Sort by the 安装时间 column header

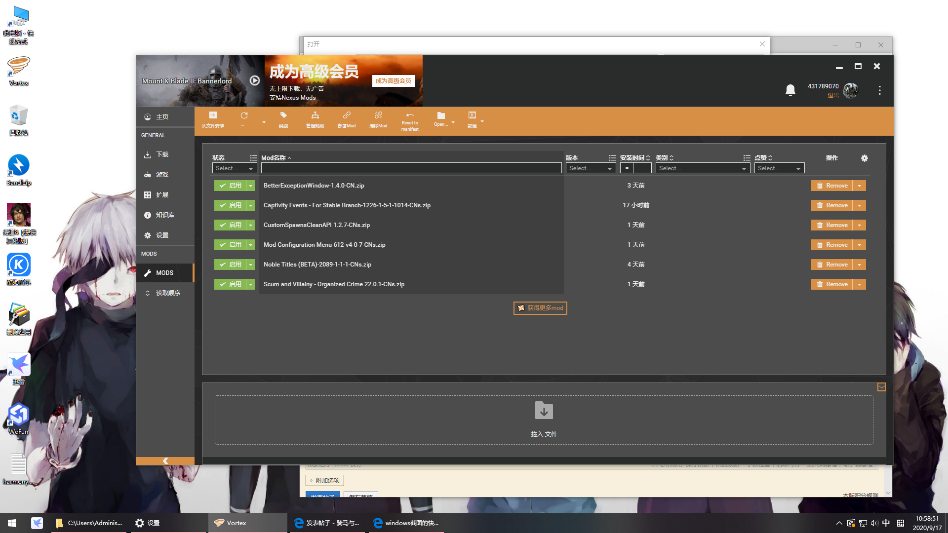pos(635,158)
